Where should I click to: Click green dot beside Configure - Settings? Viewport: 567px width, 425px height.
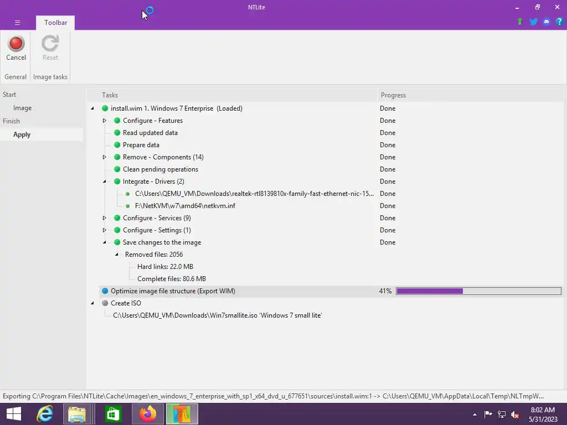point(117,230)
